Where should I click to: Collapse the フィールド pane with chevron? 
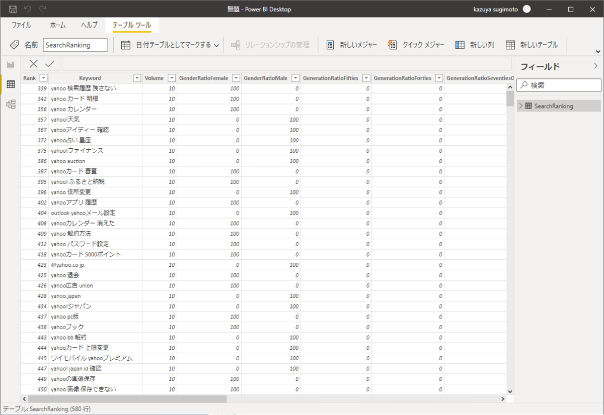(x=595, y=66)
